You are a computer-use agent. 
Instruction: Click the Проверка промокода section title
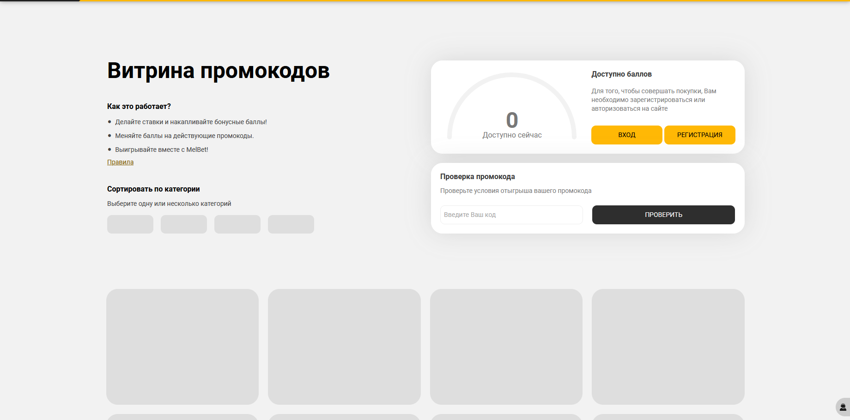(x=477, y=176)
